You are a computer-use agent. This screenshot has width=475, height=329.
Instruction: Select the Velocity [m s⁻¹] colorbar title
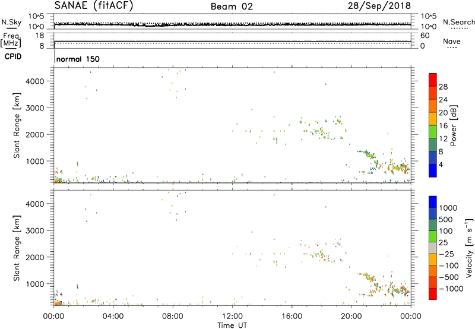tap(469, 248)
